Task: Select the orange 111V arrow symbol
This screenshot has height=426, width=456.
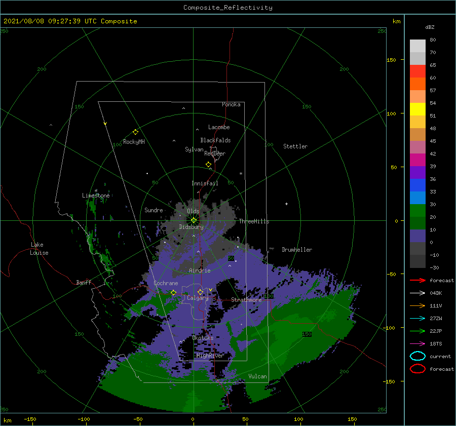Action: [417, 305]
